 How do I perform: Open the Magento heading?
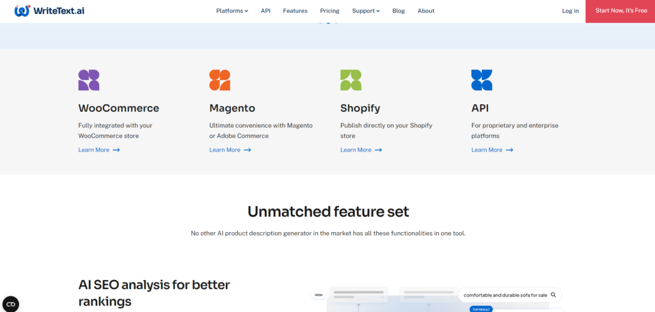(x=232, y=108)
